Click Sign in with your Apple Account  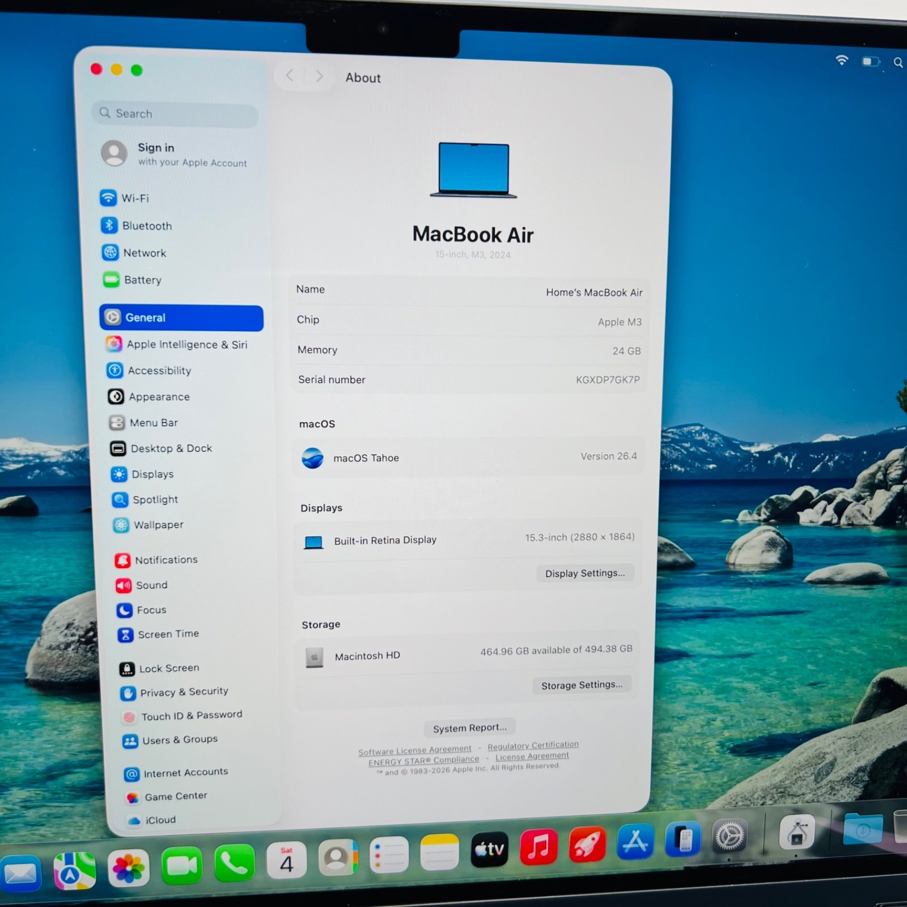coord(176,154)
